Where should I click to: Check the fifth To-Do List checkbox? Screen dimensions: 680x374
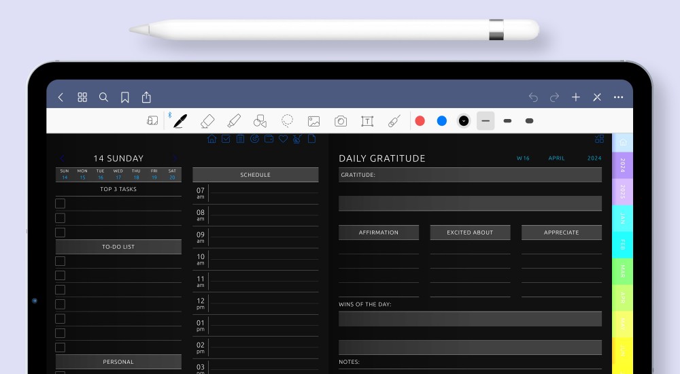(x=61, y=319)
